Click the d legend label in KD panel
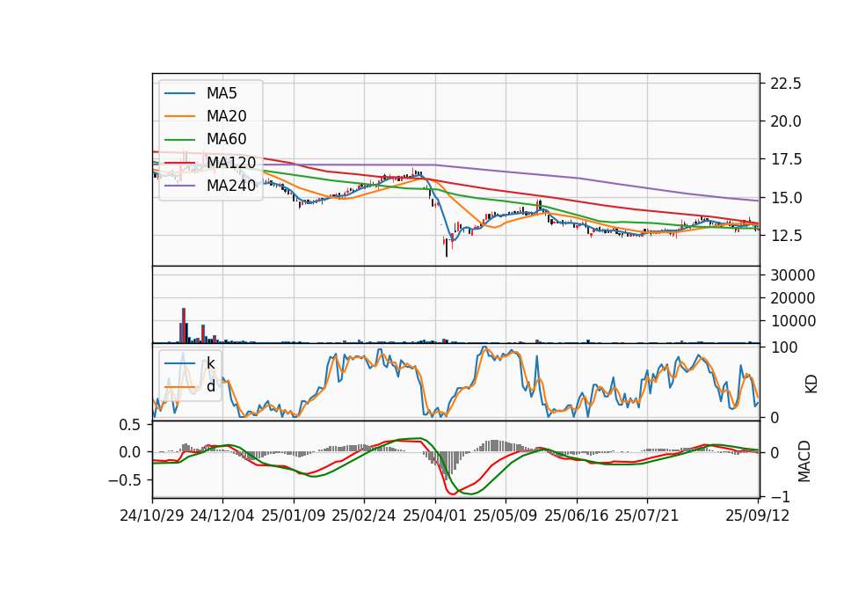The image size is (844, 607). tap(211, 386)
